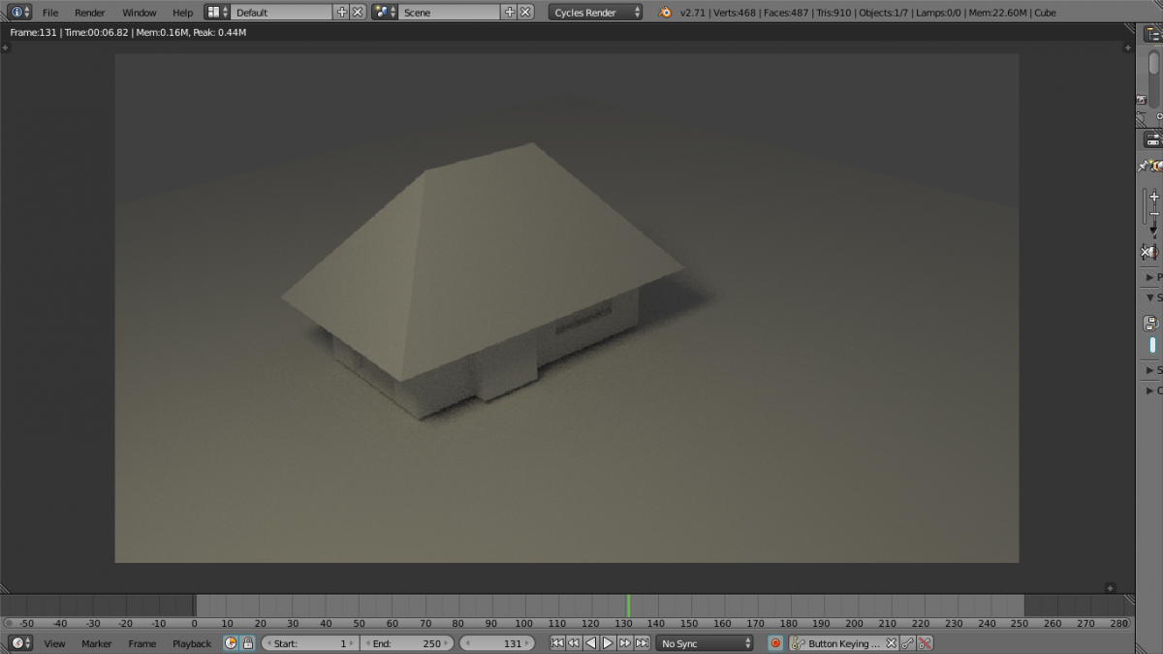Delete the current Scene with X button
This screenshot has width=1163, height=654.
coord(525,13)
